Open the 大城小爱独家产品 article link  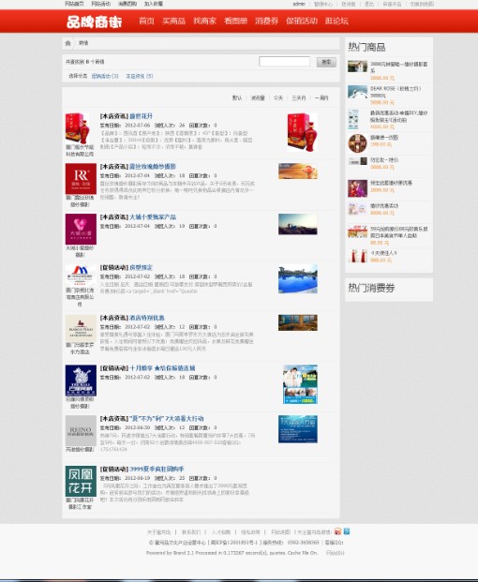(x=153, y=216)
